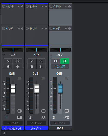108x136 pixels.
Task: Open the ステレオ input selector on FX 1
Action: point(60,67)
